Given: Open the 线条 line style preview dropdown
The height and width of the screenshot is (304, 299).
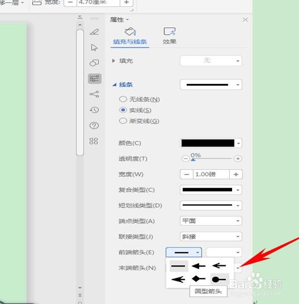Looking at the screenshot, I should (x=211, y=85).
